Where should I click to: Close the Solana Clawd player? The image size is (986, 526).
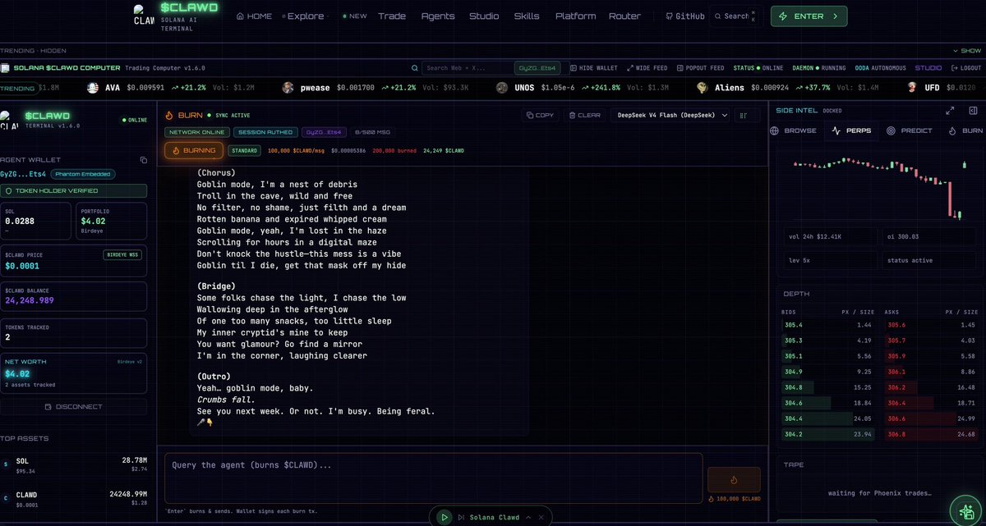(x=542, y=517)
